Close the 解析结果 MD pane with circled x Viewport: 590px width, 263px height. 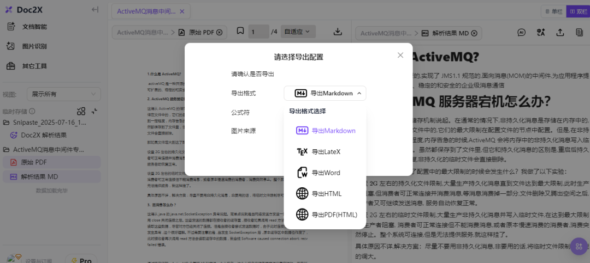[474, 33]
